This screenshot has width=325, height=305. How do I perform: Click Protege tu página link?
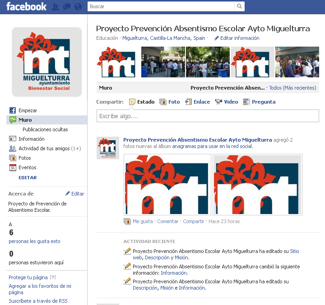[x=28, y=277]
